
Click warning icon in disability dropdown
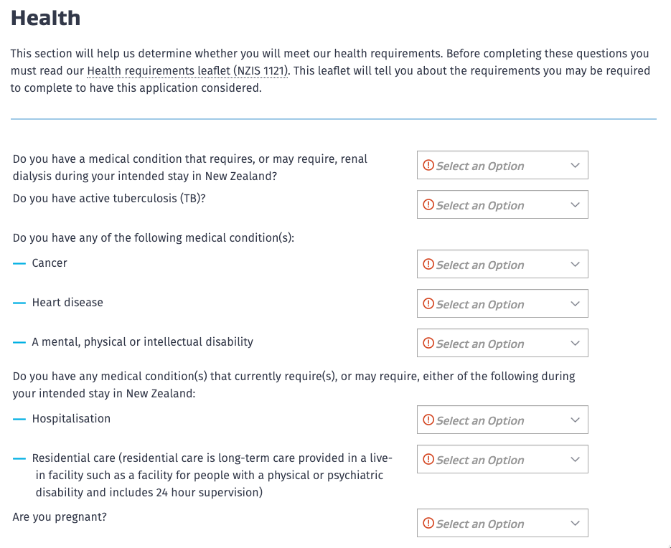click(428, 344)
